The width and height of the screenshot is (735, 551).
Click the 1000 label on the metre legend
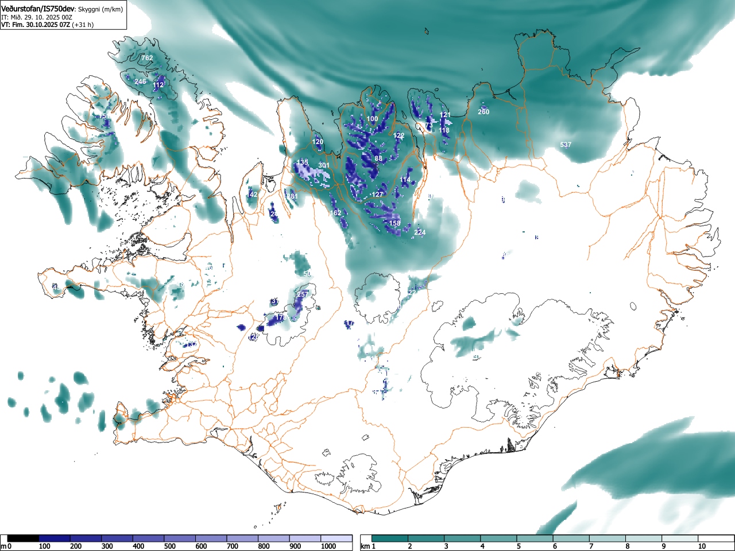(x=328, y=546)
